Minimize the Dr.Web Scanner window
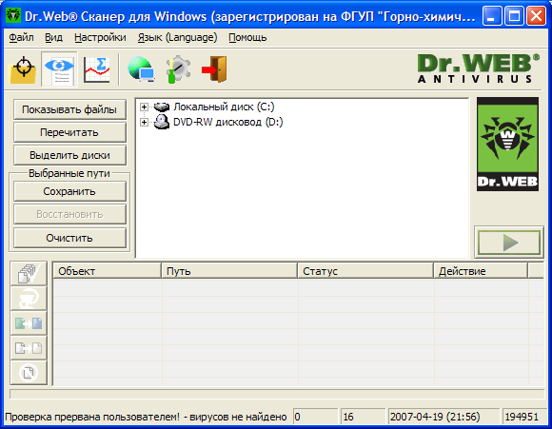The image size is (552, 429). tap(492, 16)
